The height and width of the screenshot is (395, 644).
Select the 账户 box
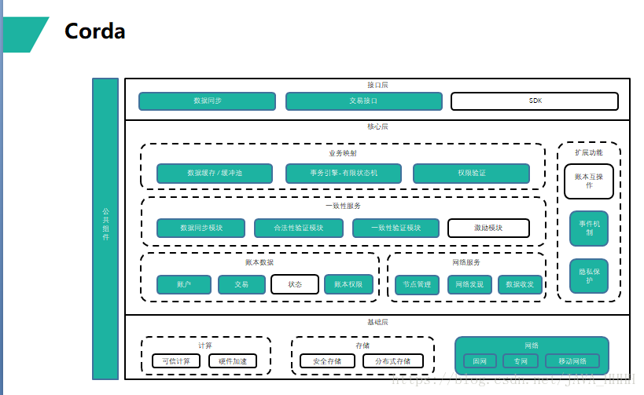tap(184, 284)
